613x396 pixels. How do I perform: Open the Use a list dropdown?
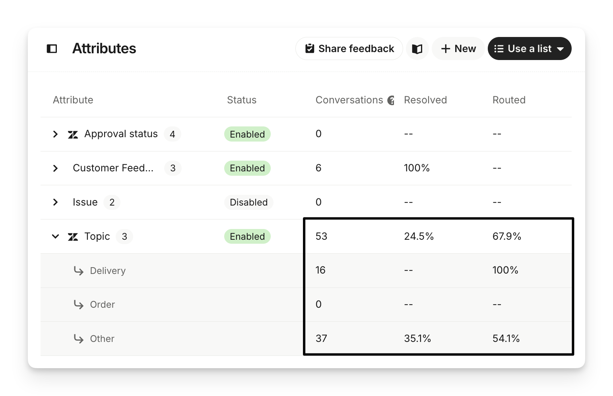point(529,49)
